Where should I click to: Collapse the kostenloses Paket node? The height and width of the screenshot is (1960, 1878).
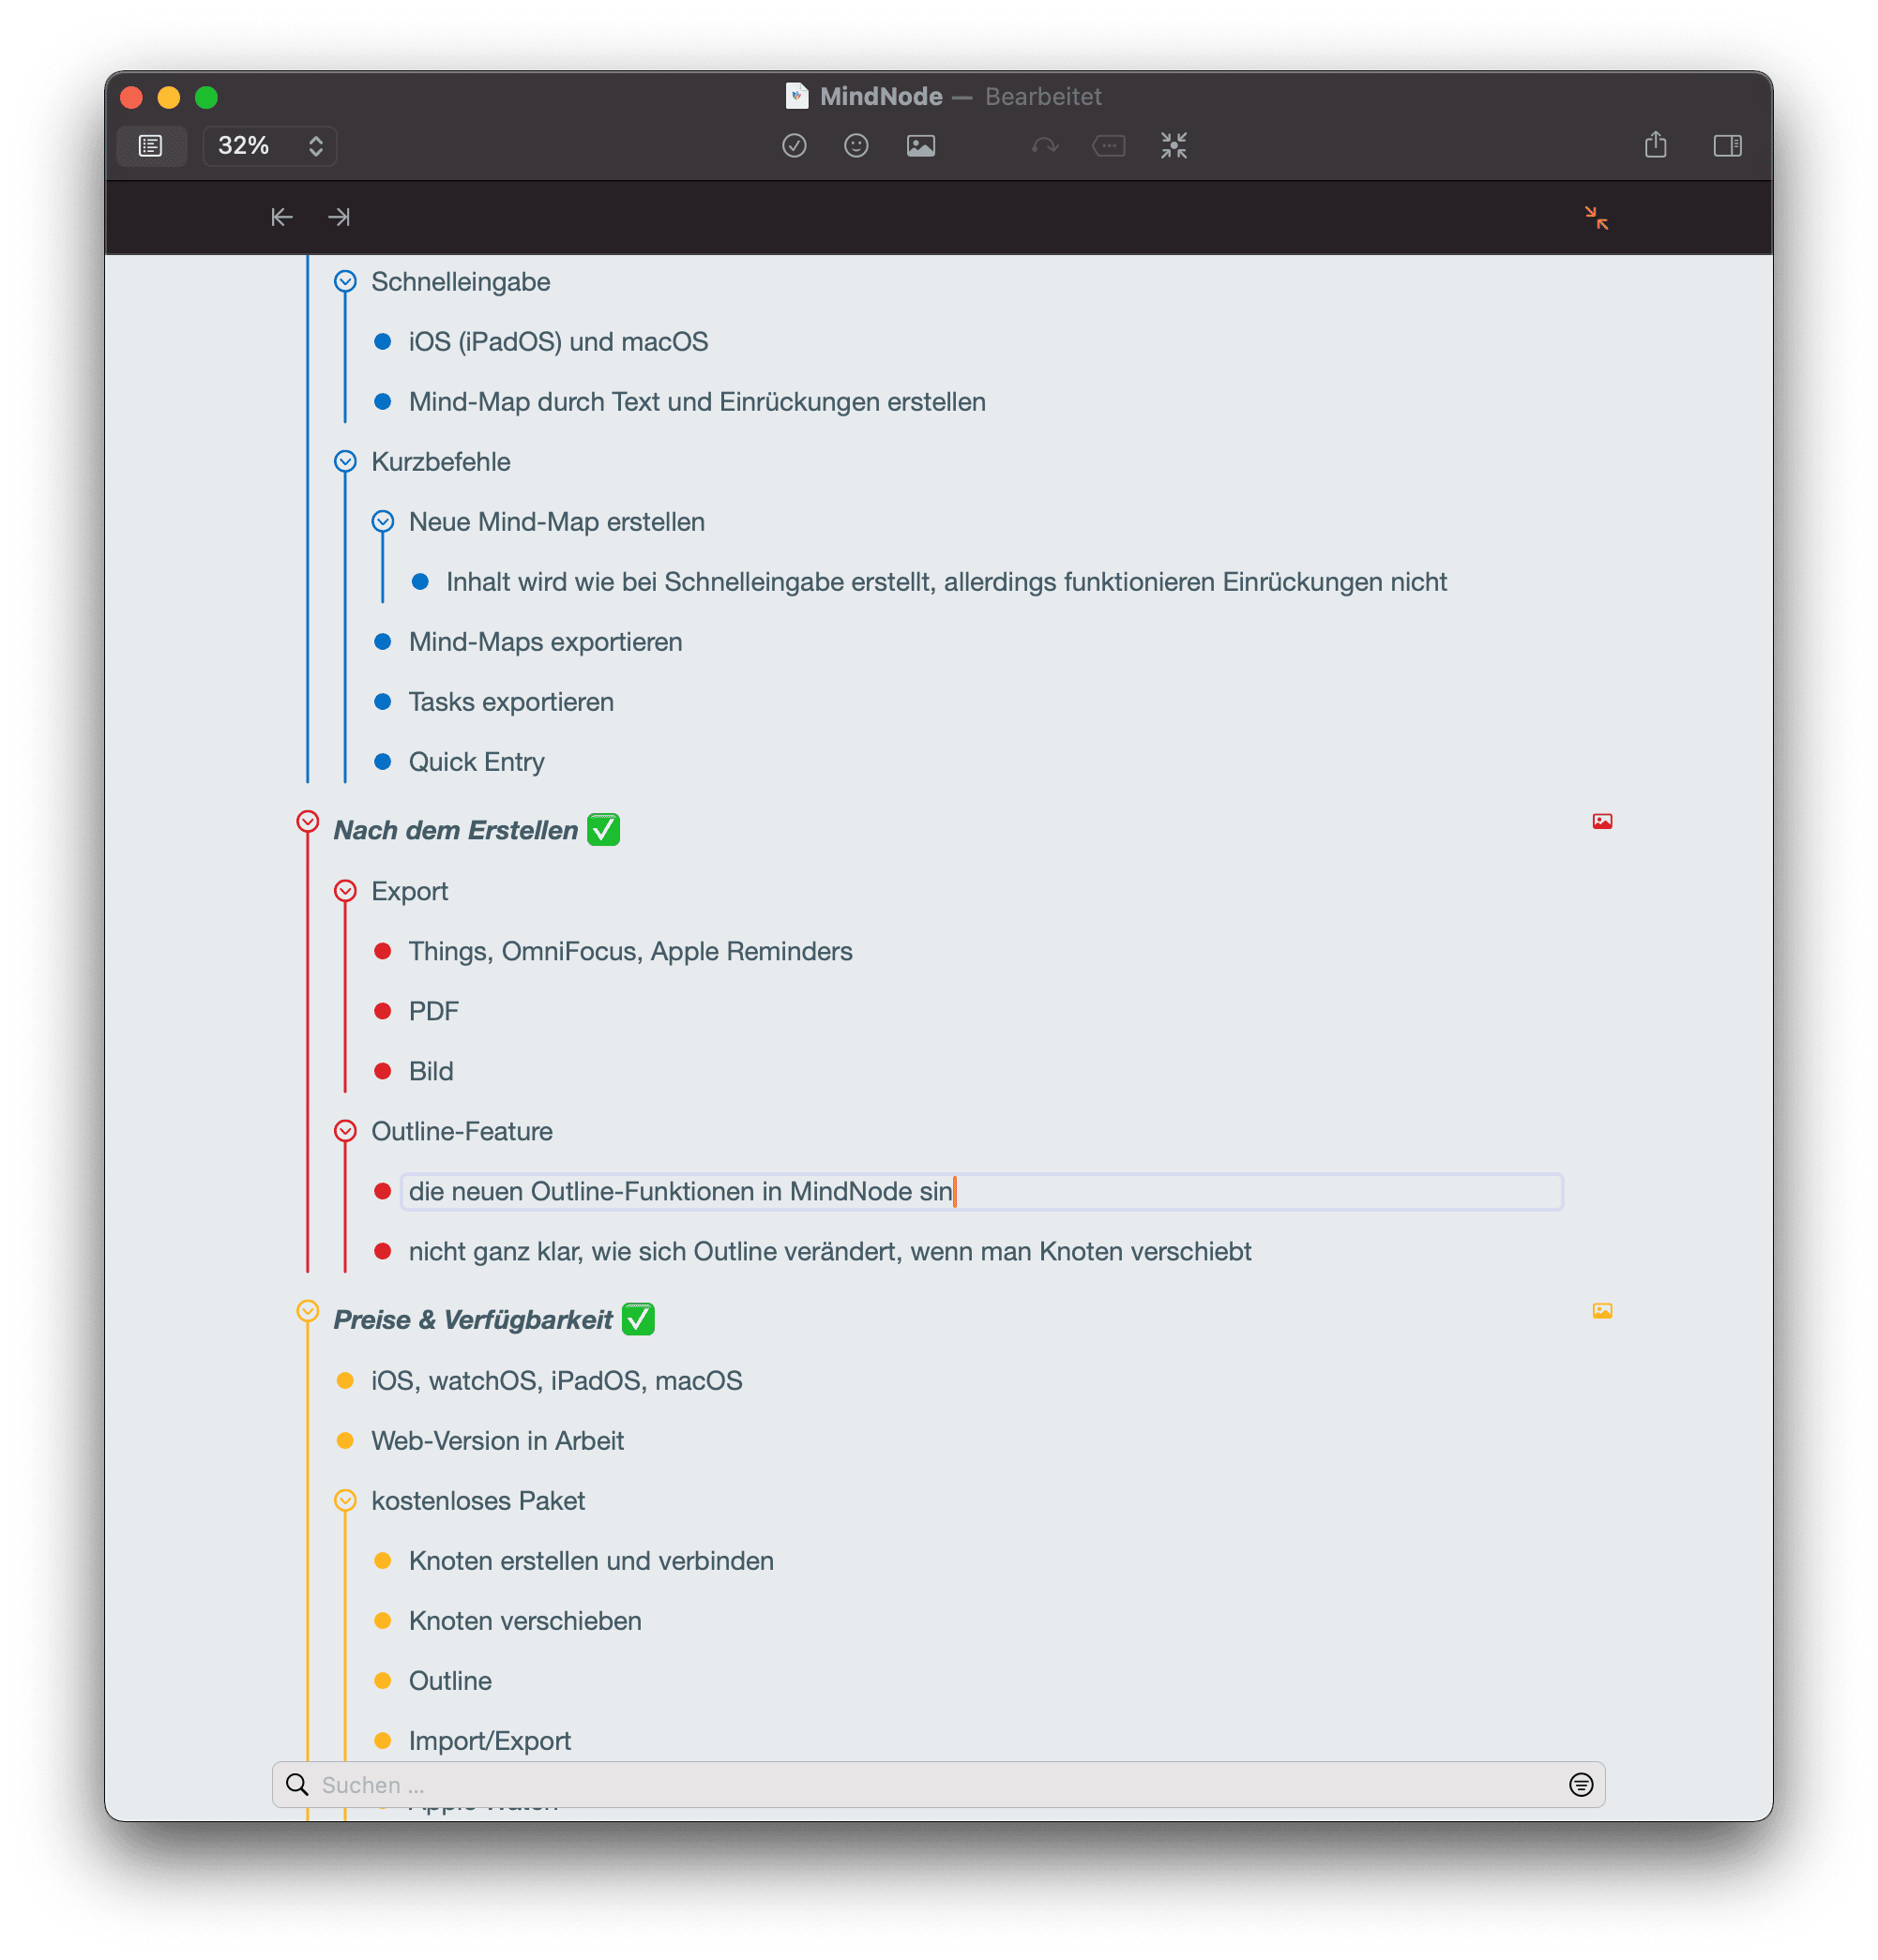point(345,1500)
